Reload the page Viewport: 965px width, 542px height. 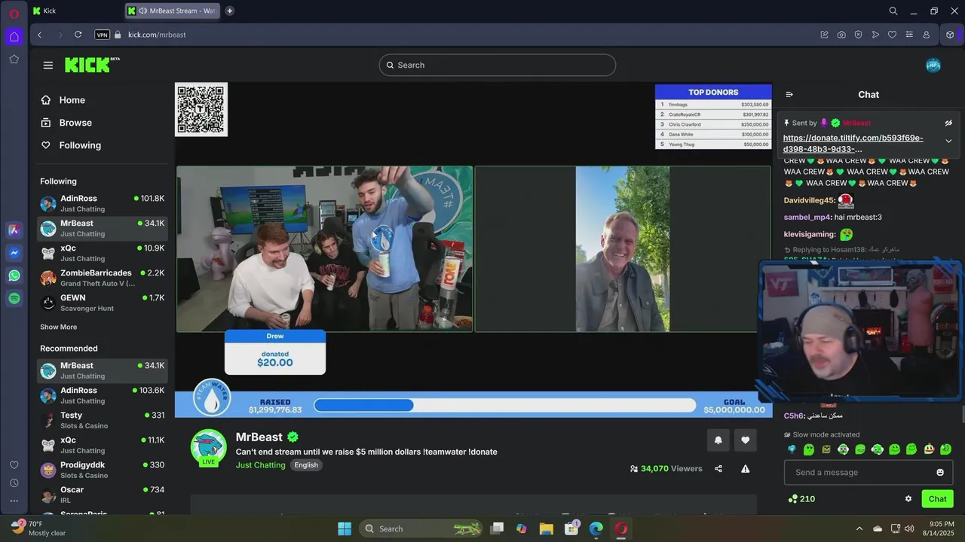[x=78, y=35]
